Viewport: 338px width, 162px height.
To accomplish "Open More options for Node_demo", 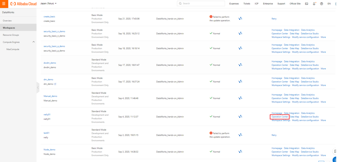I will click(323, 155).
